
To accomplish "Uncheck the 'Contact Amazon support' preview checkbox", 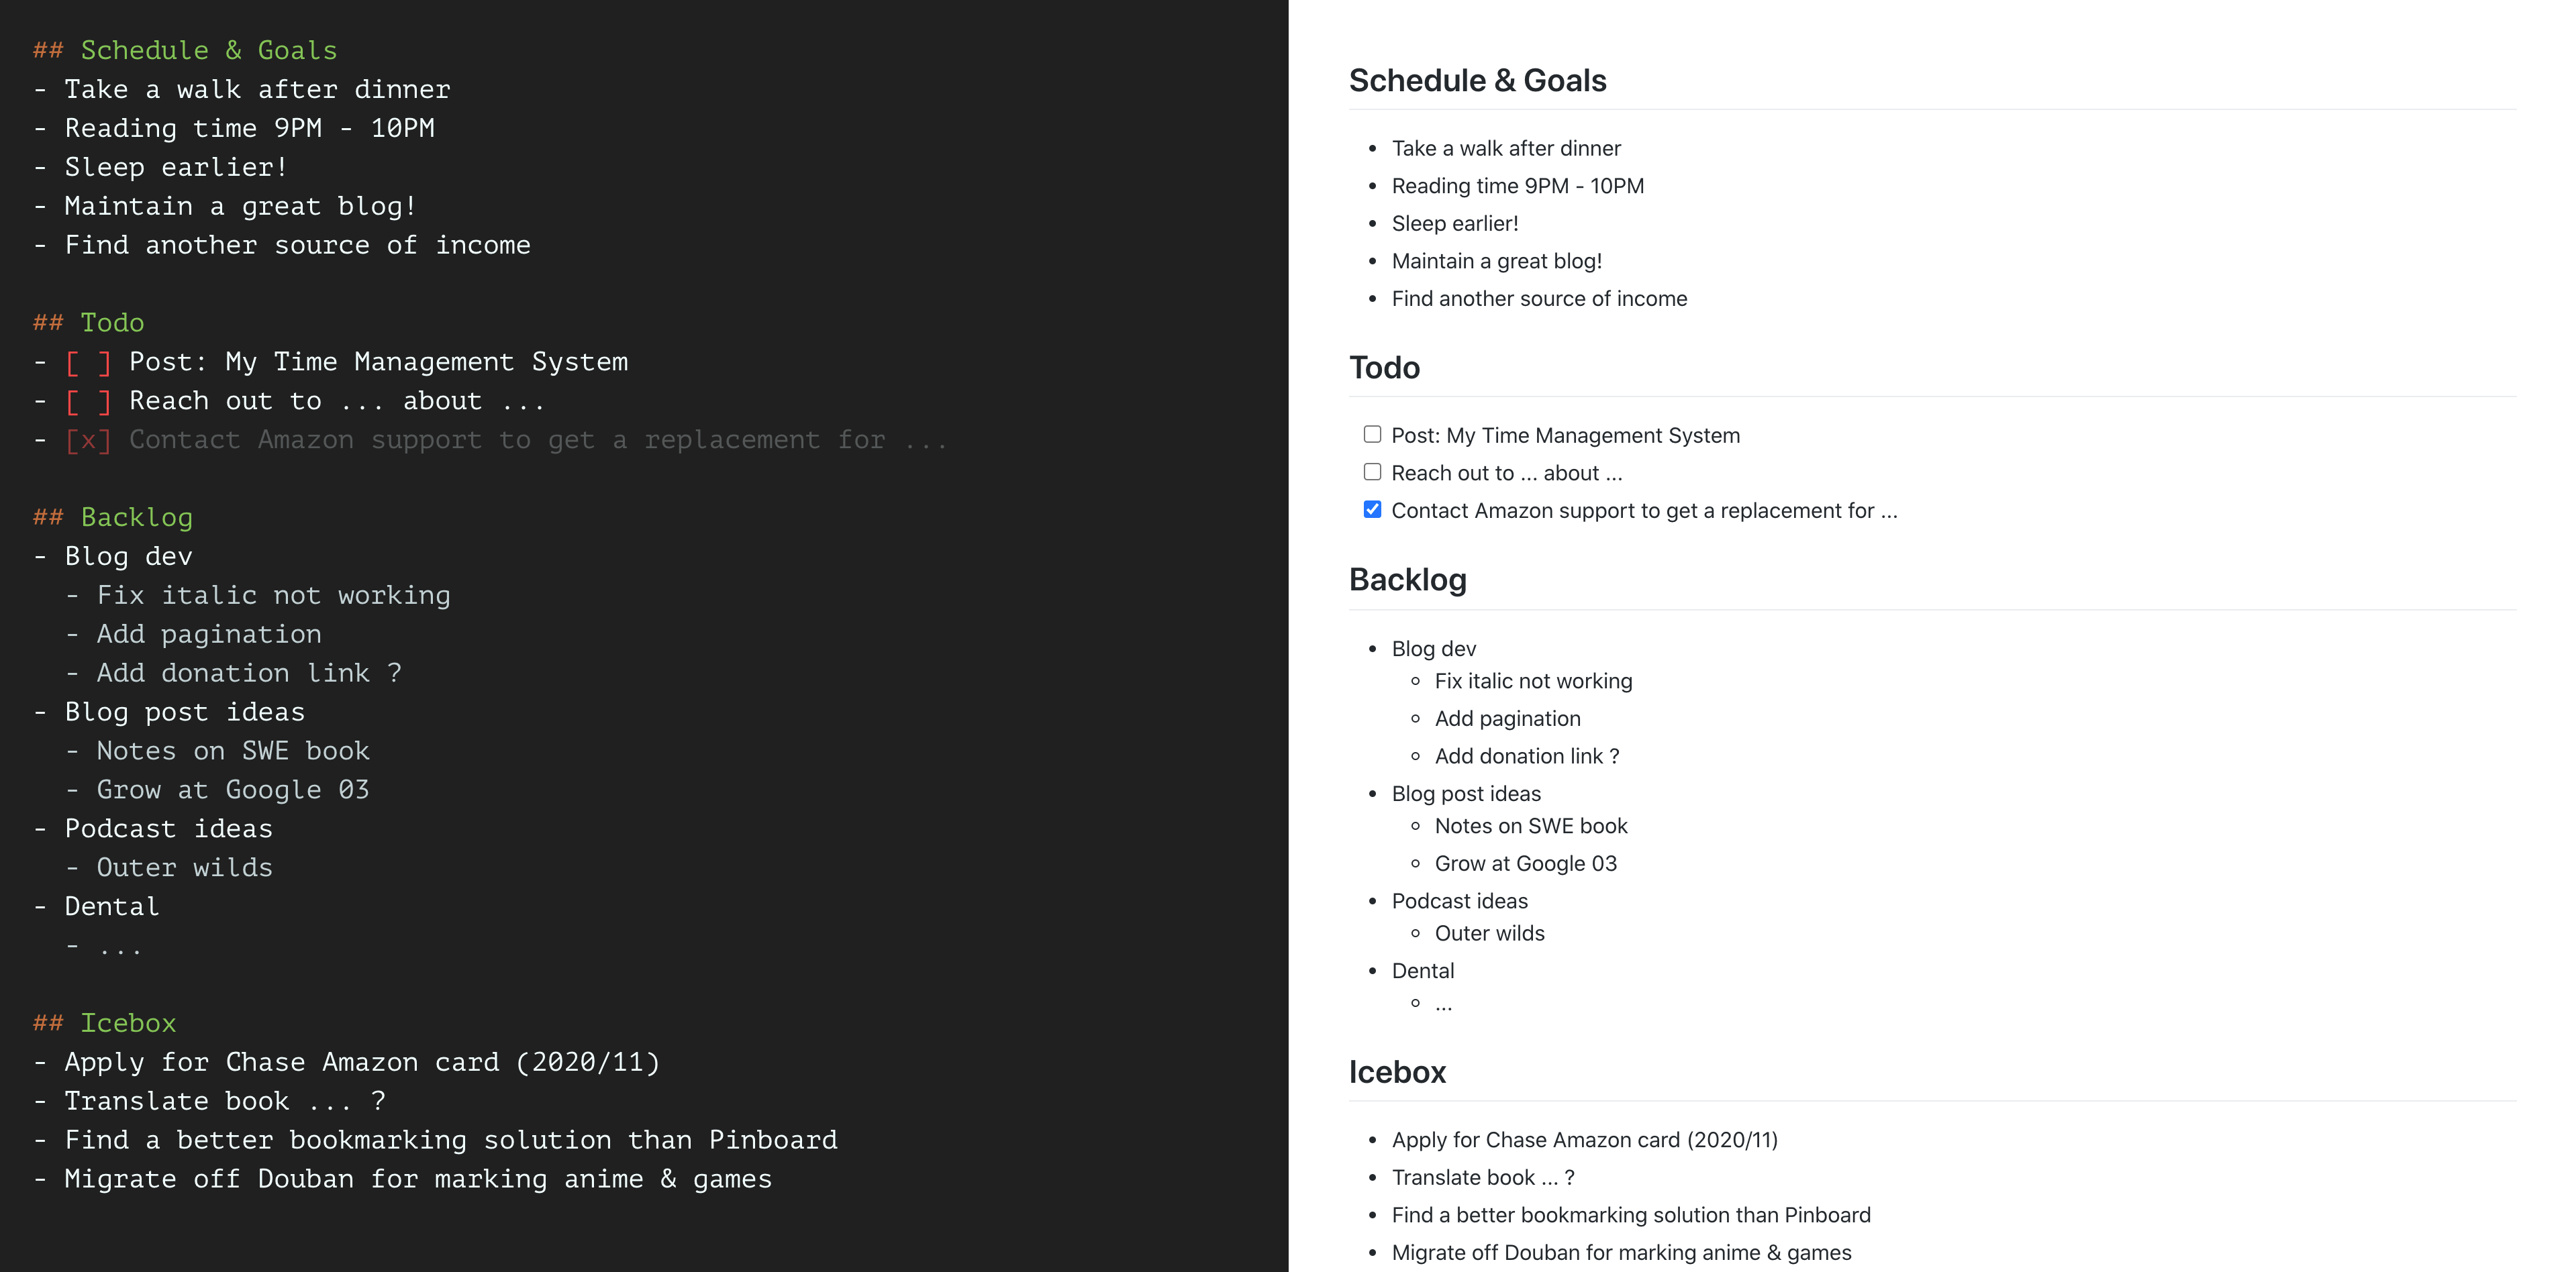I will [1372, 510].
